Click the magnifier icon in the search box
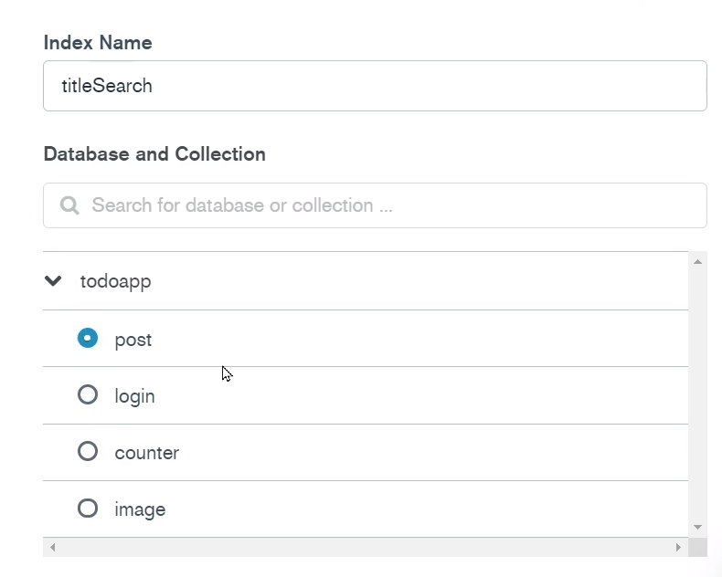Image resolution: width=722 pixels, height=577 pixels. click(x=69, y=205)
